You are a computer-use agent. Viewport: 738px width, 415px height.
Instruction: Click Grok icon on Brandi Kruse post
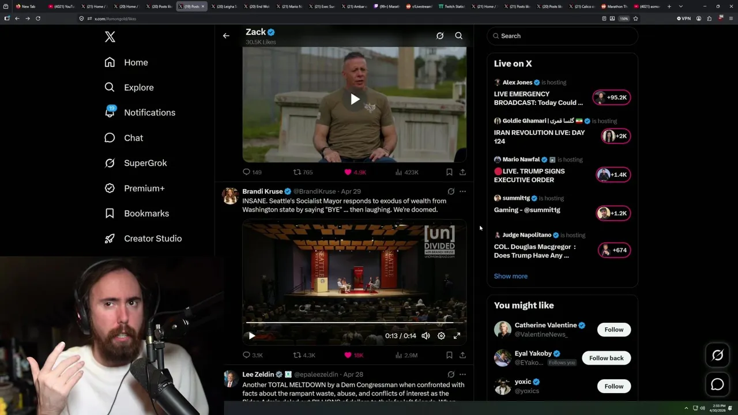(x=451, y=191)
